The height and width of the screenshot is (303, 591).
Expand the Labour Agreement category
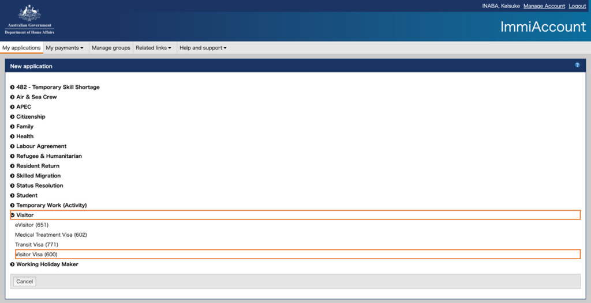(39, 146)
